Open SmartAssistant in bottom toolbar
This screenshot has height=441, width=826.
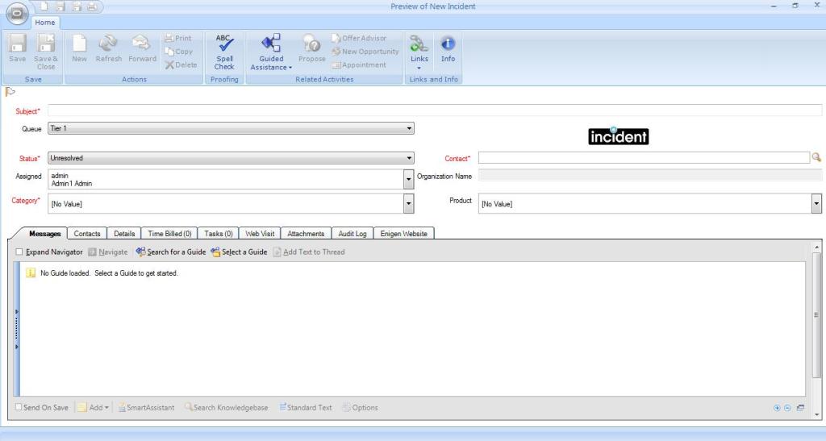click(x=146, y=408)
